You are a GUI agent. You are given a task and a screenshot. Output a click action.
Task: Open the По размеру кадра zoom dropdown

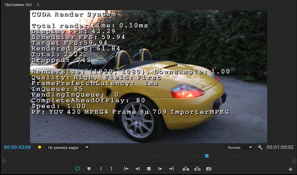(68, 148)
